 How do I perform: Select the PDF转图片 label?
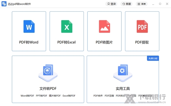(104, 42)
